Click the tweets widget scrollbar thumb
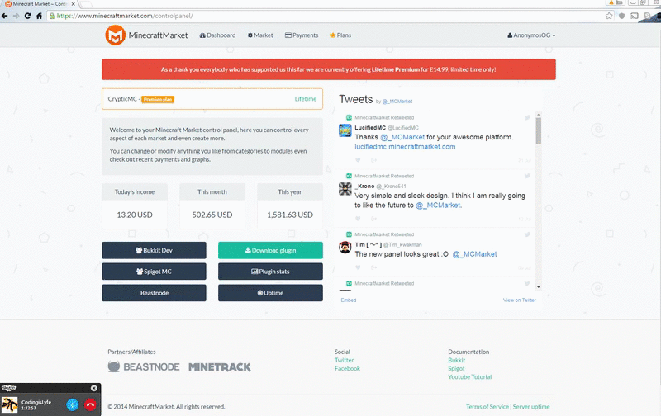661x416 pixels. click(x=539, y=131)
